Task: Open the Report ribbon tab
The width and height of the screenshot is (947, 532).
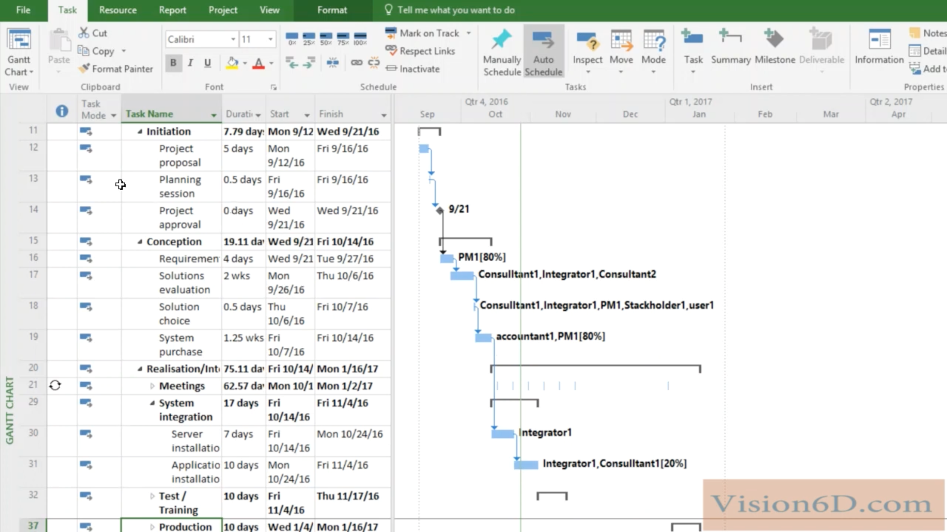Action: click(x=172, y=10)
